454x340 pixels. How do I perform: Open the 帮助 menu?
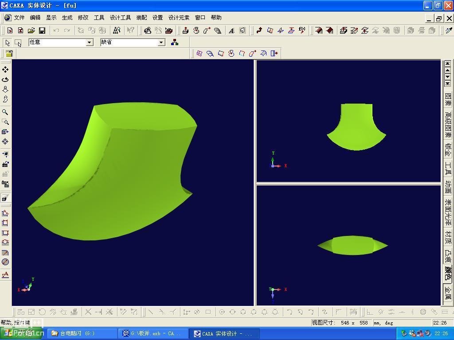point(216,18)
